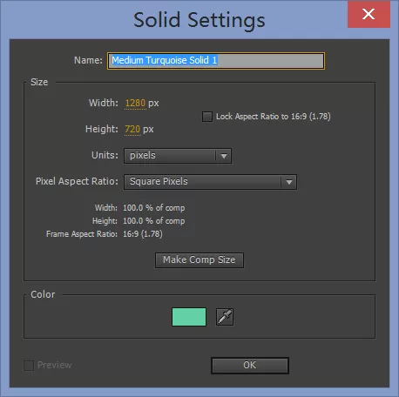Image resolution: width=399 pixels, height=397 pixels.
Task: Toggle the Preview checkbox
Action: tap(29, 366)
